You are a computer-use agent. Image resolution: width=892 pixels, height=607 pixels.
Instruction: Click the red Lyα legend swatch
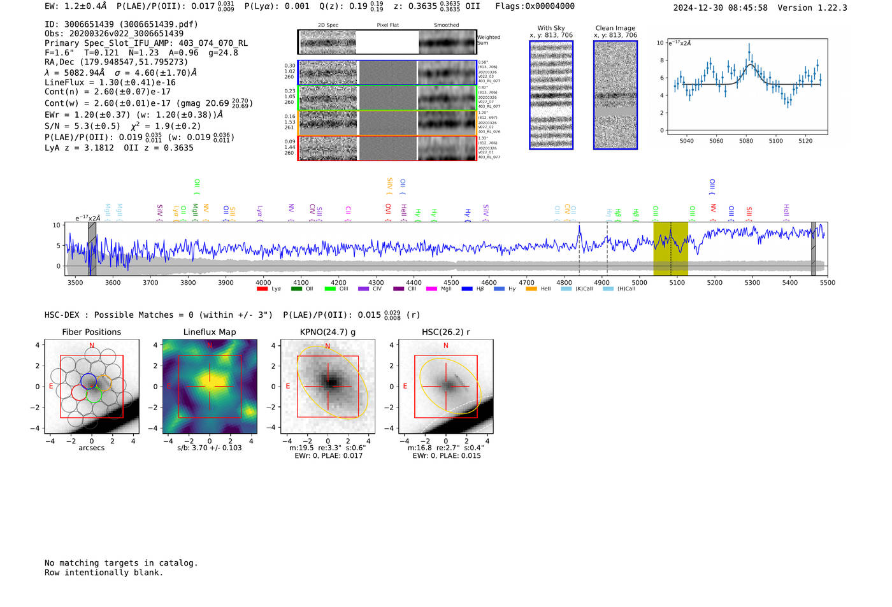point(262,289)
